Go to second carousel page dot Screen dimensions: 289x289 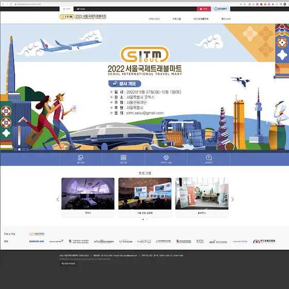point(147,219)
